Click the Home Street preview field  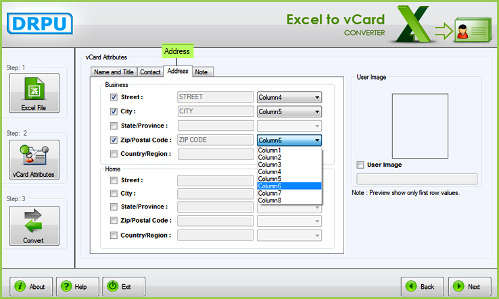216,180
